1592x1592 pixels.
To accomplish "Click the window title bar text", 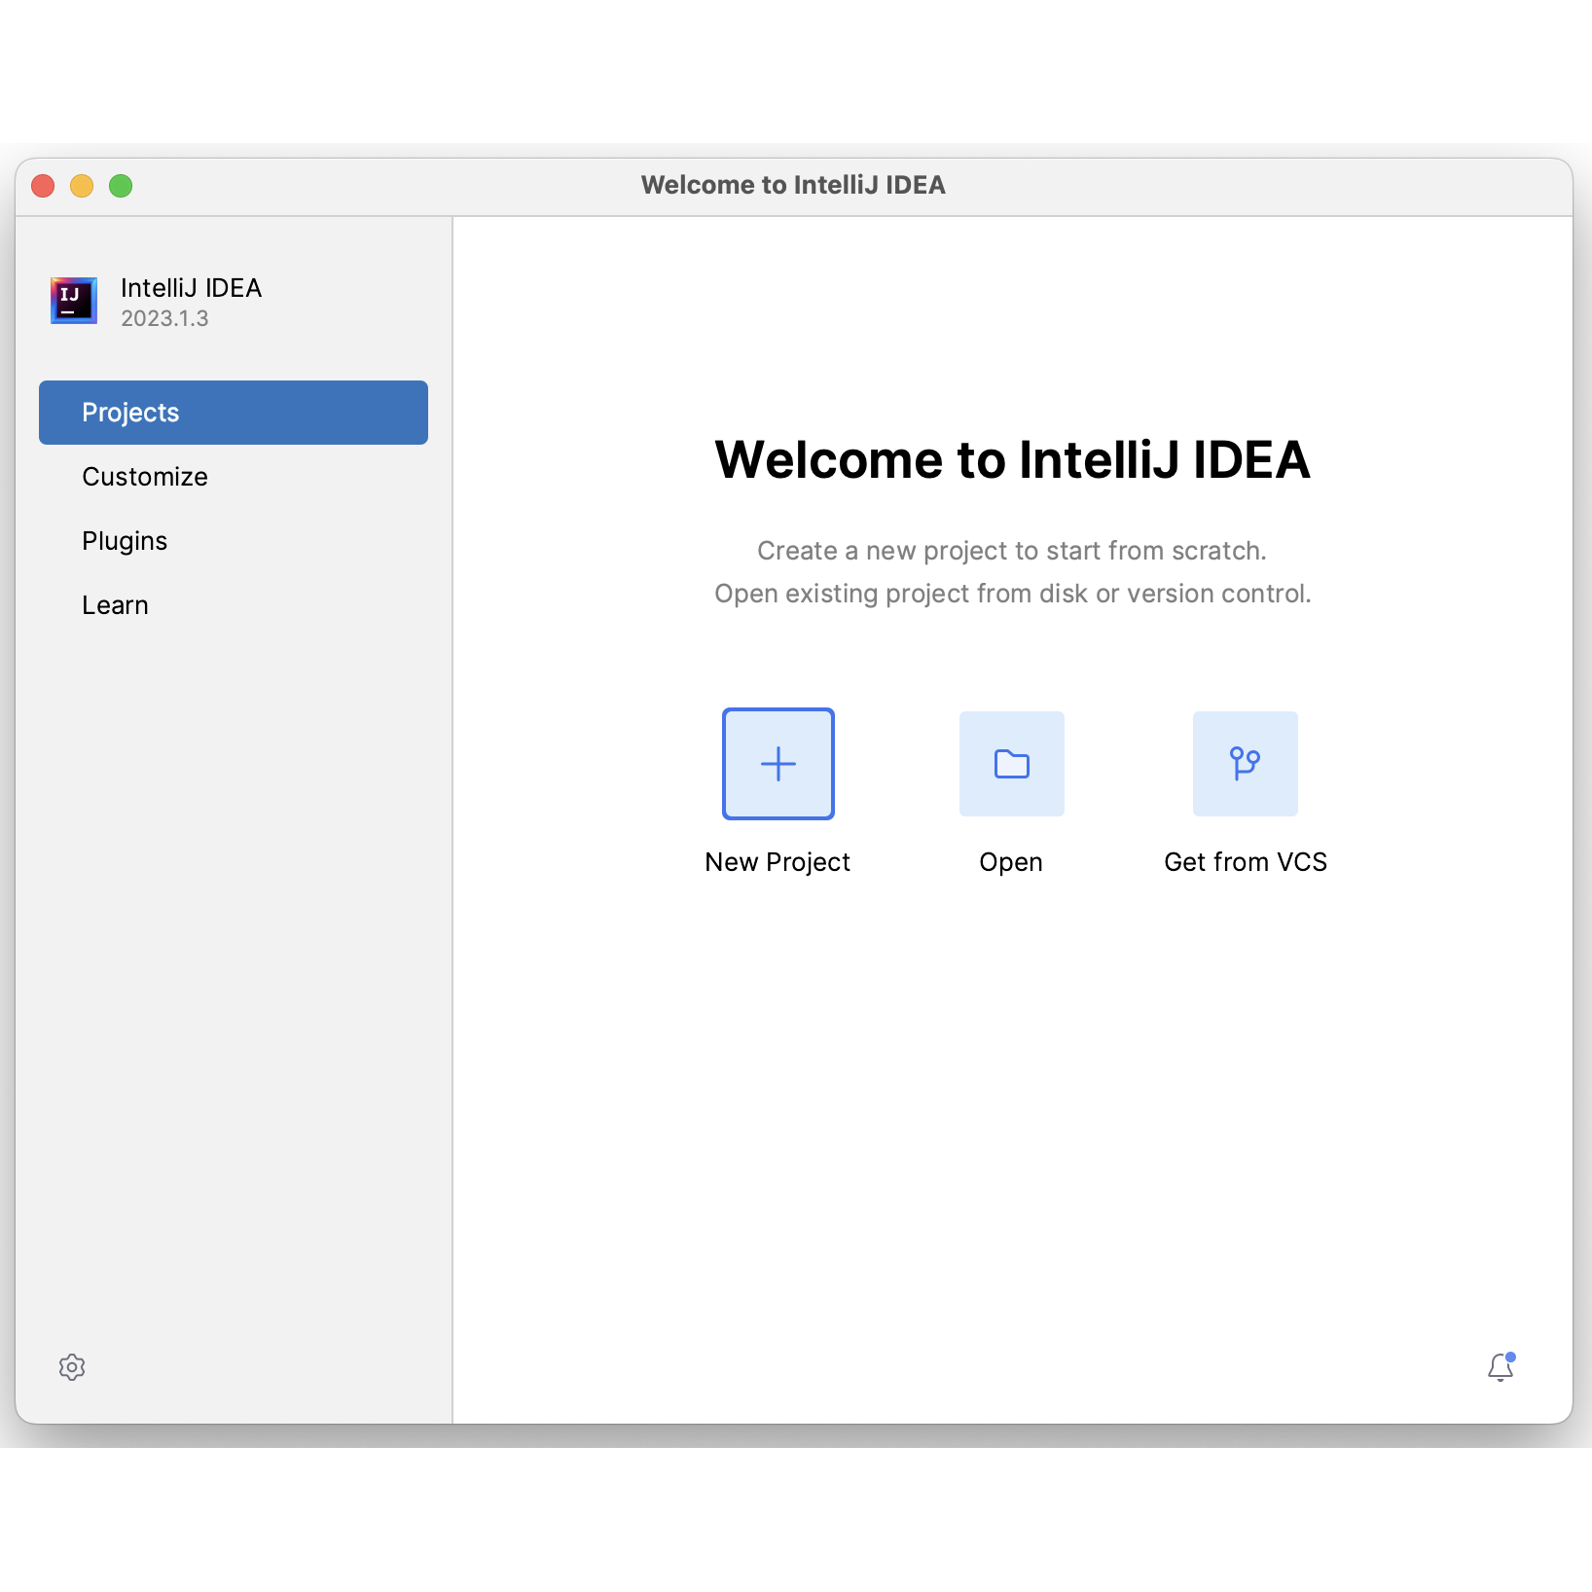I will coord(793,185).
